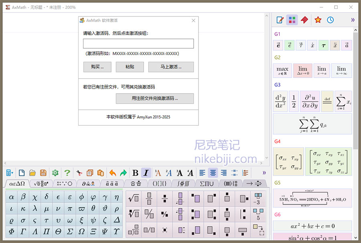The image size is (361, 243).
Task: Click the 马上激活 button
Action: coord(171,67)
